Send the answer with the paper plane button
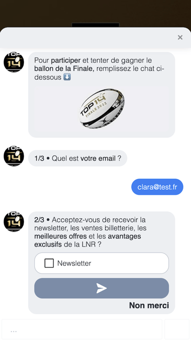 [x=101, y=288]
